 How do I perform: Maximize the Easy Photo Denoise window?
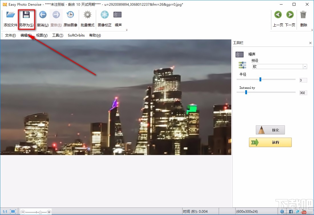294,4
